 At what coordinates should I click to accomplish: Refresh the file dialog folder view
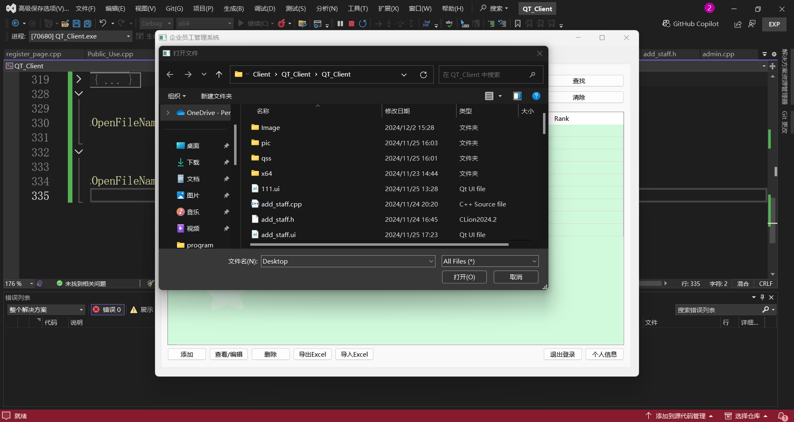pyautogui.click(x=423, y=74)
